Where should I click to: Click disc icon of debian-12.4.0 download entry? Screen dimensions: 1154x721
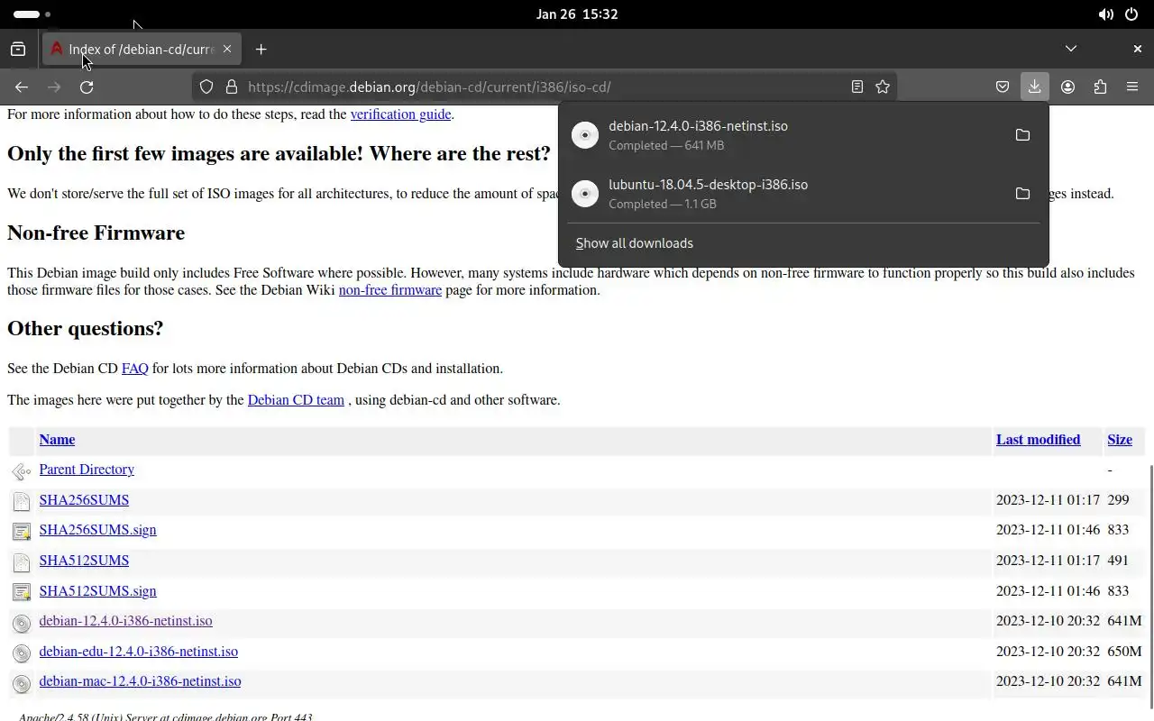click(585, 135)
